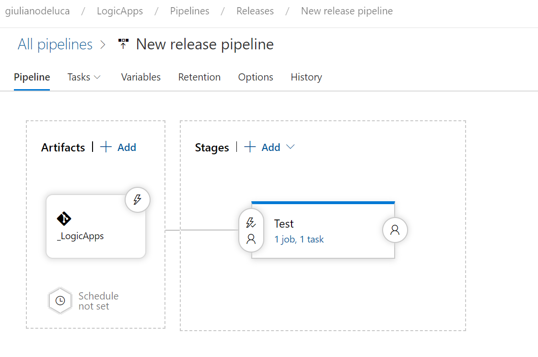
Task: Click Releases in the breadcrumb
Action: (x=255, y=11)
